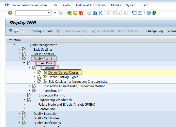
Task: Click Activated BC Sets for Activity button
Action: [x=115, y=31]
